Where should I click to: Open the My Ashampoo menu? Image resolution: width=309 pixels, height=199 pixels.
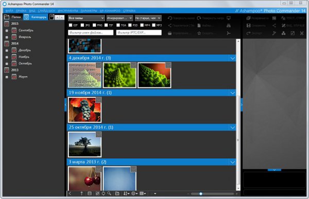tap(110, 11)
